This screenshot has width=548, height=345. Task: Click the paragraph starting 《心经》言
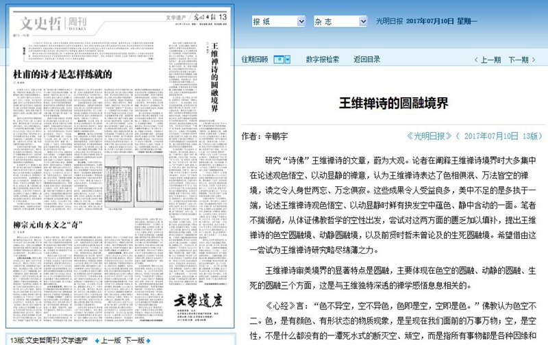(393, 321)
